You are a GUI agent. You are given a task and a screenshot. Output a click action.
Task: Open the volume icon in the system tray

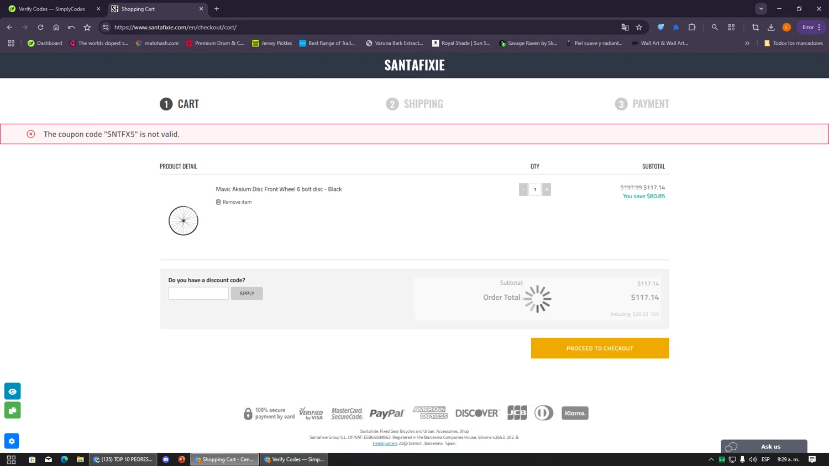[x=753, y=459]
